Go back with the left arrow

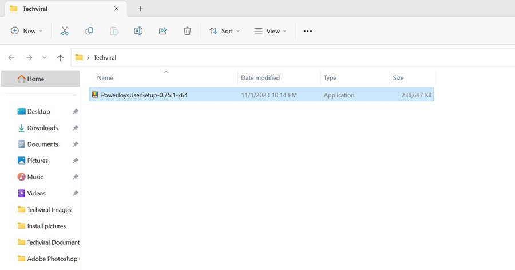point(11,57)
